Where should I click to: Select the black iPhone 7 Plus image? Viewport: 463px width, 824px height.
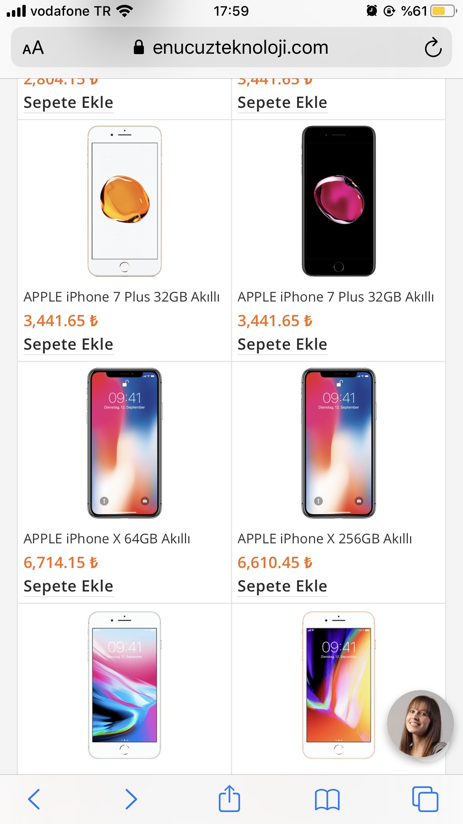(x=338, y=201)
